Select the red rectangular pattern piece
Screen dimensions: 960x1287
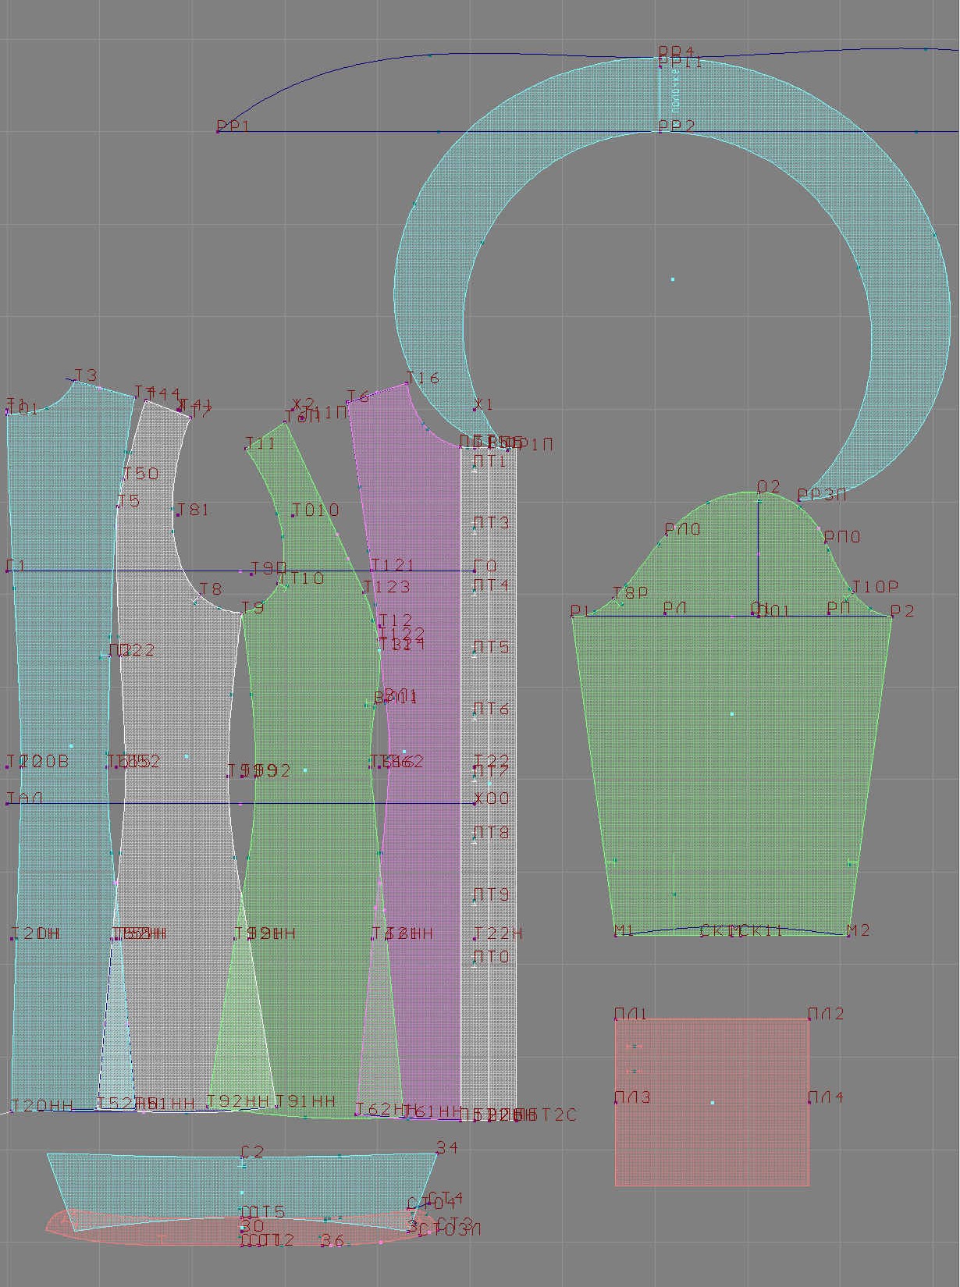[x=712, y=1102]
